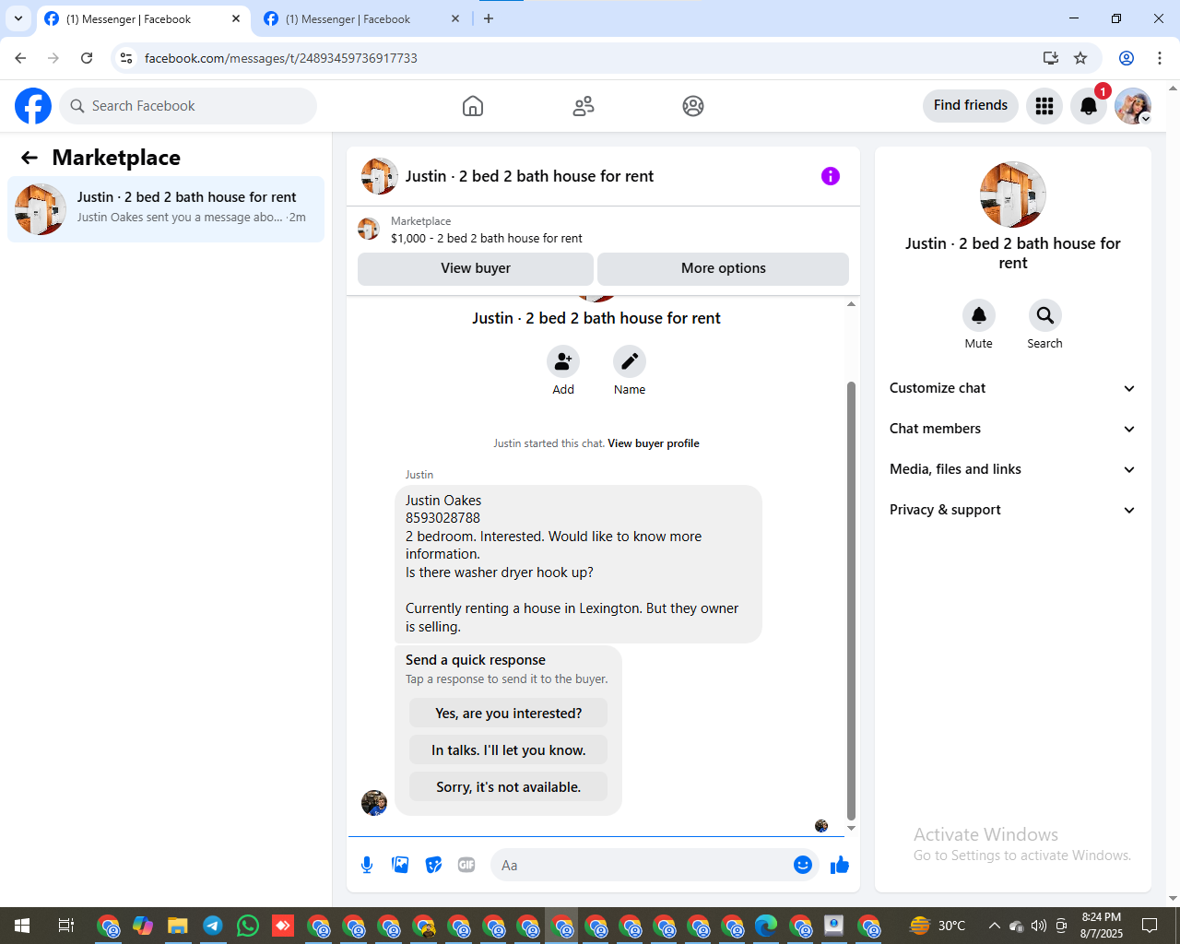
Task: Open the Chrome profile icon
Action: (x=1127, y=58)
